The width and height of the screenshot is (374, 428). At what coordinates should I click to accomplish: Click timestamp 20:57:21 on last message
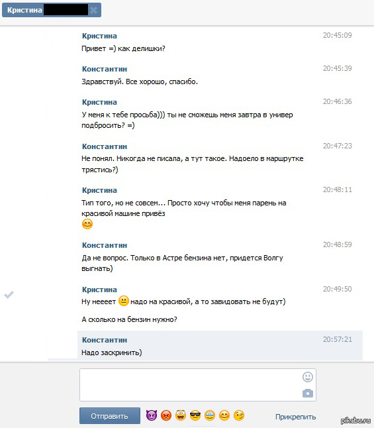(x=338, y=339)
